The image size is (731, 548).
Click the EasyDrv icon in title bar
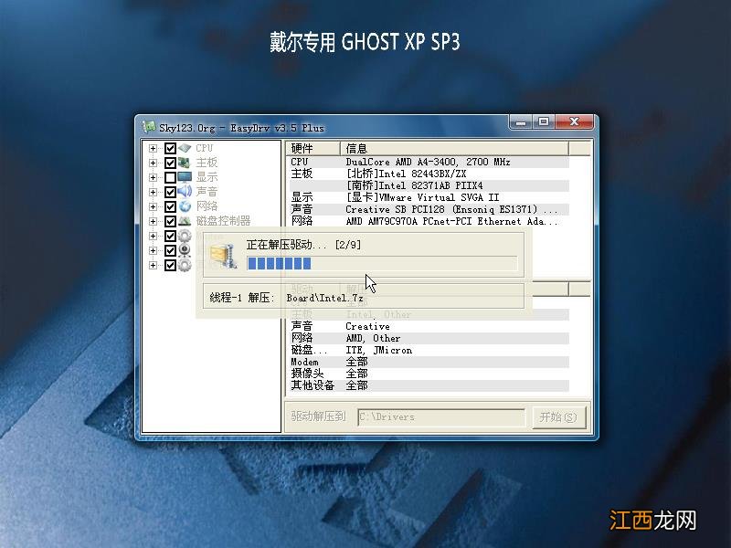point(150,127)
